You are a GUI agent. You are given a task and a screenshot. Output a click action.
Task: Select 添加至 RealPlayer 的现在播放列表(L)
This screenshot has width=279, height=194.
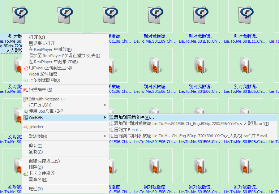coord(65,56)
